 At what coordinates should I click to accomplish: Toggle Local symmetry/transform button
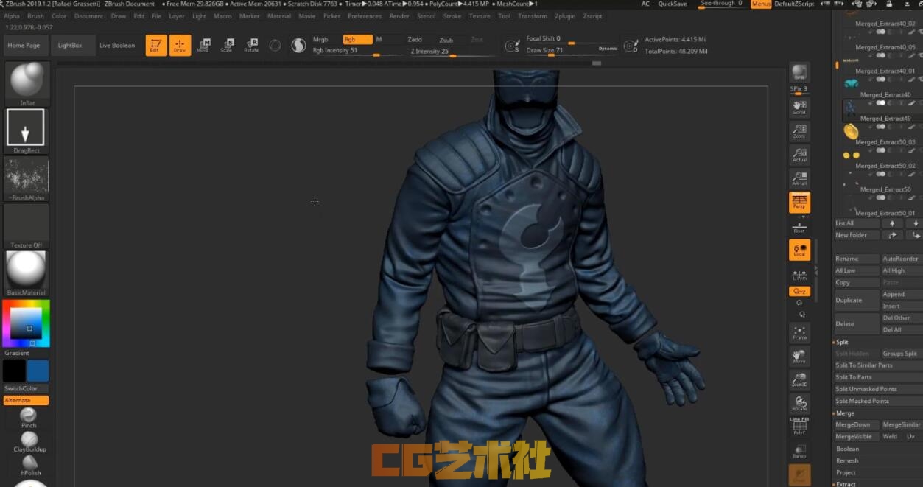tap(799, 250)
